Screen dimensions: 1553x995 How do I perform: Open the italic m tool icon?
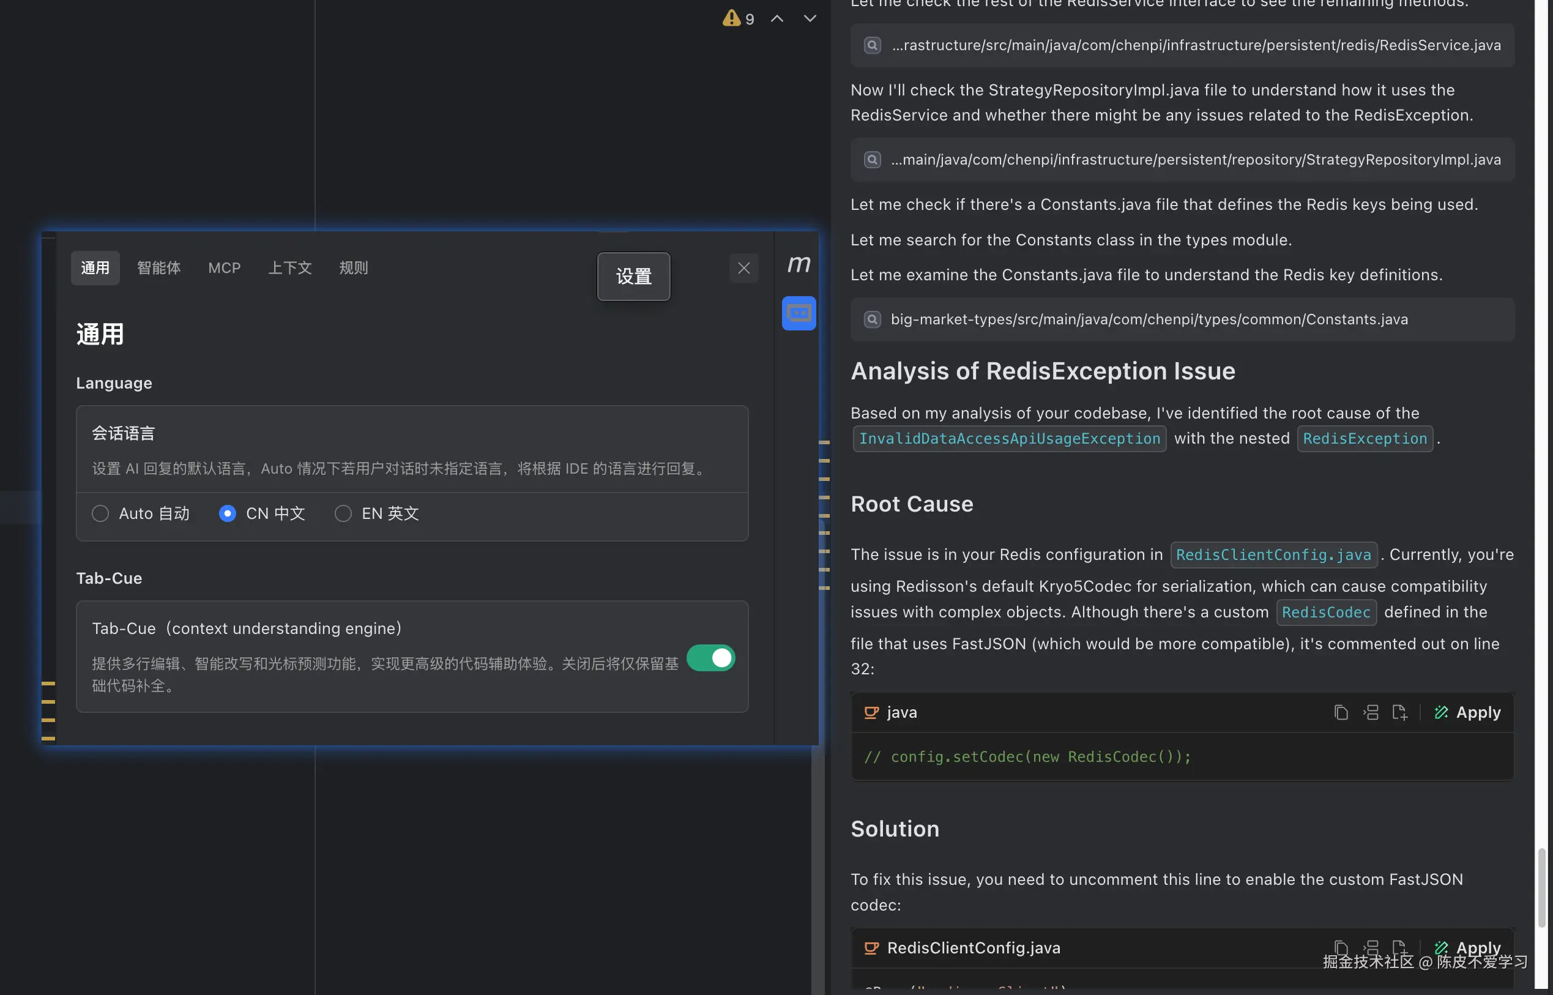point(799,264)
